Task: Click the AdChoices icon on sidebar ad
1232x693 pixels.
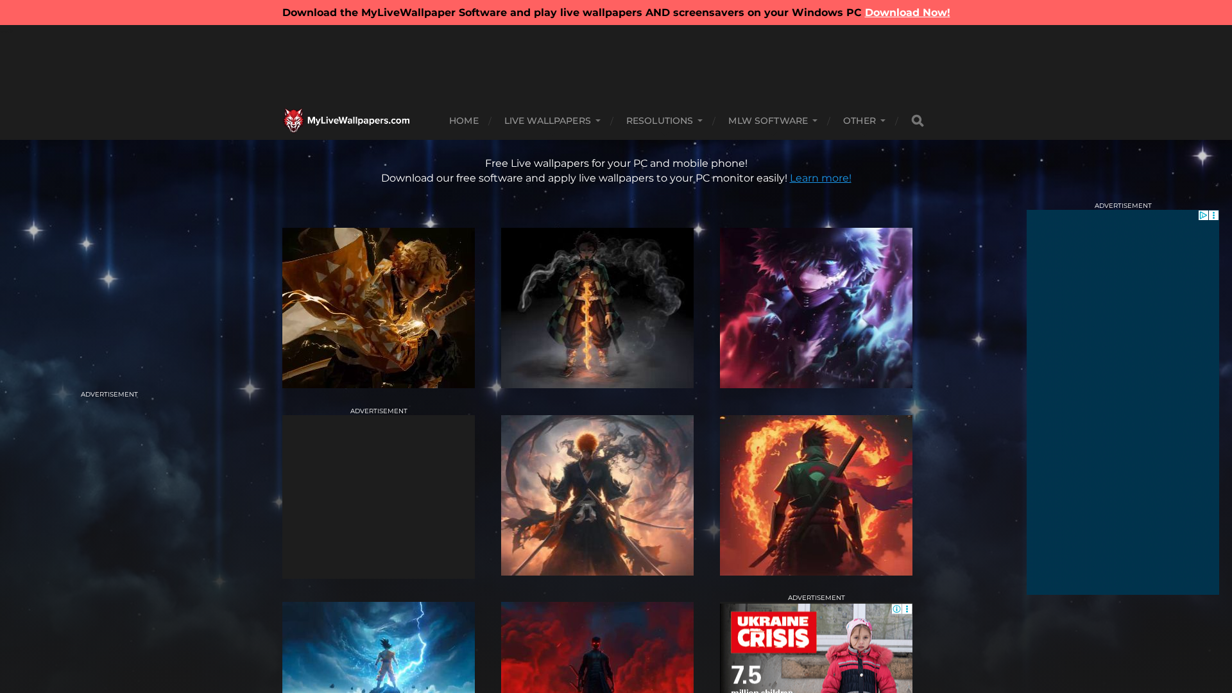Action: tap(1203, 216)
